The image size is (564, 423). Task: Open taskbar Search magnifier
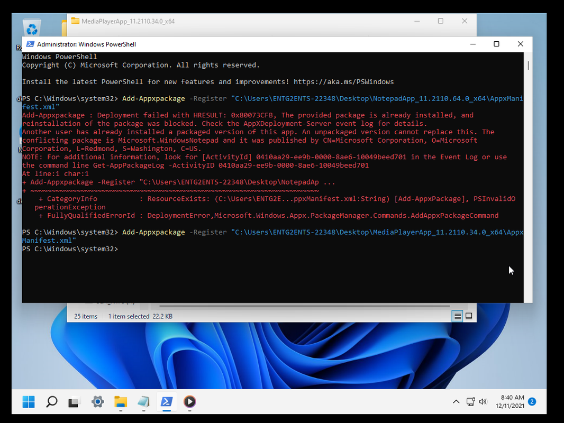point(52,402)
